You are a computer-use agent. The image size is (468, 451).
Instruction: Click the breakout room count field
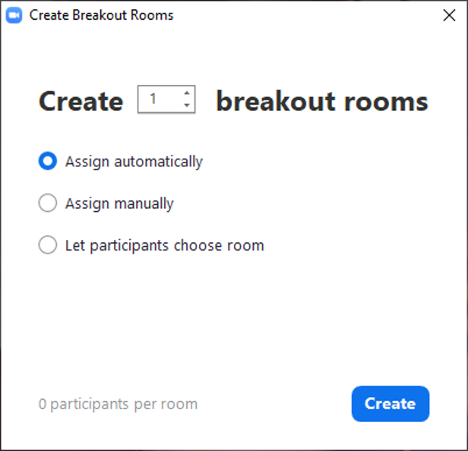click(161, 99)
